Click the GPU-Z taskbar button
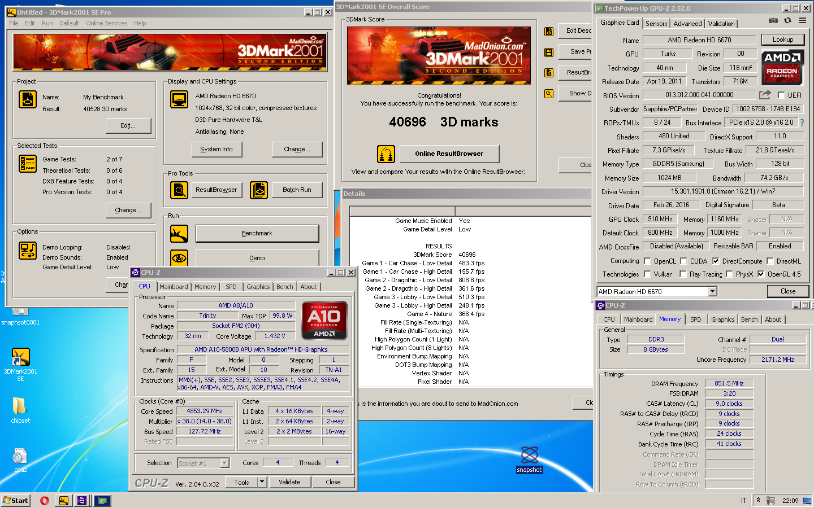This screenshot has width=814, height=508. click(x=102, y=500)
